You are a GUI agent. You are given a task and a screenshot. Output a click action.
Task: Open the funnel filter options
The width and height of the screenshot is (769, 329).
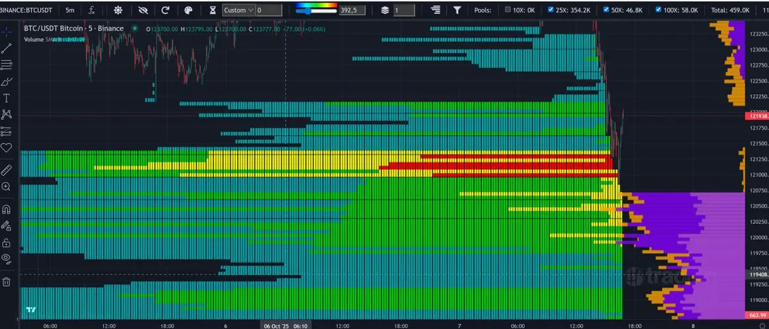(x=457, y=10)
